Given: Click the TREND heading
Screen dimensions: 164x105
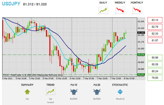Looking at the screenshot, I should (x=51, y=85).
